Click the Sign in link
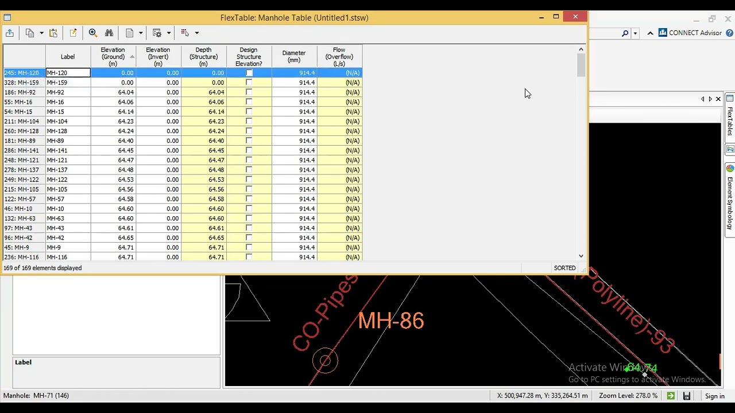The height and width of the screenshot is (413, 735). click(x=715, y=396)
